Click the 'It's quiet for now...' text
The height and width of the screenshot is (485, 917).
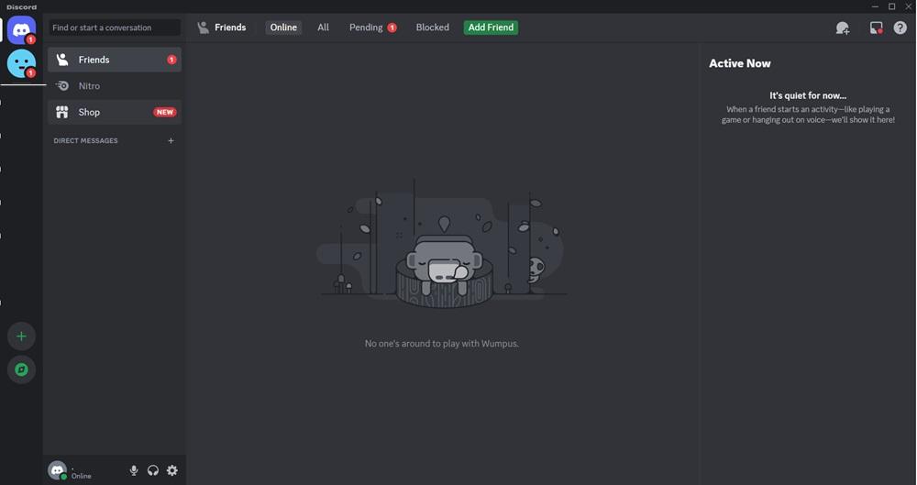click(x=808, y=95)
